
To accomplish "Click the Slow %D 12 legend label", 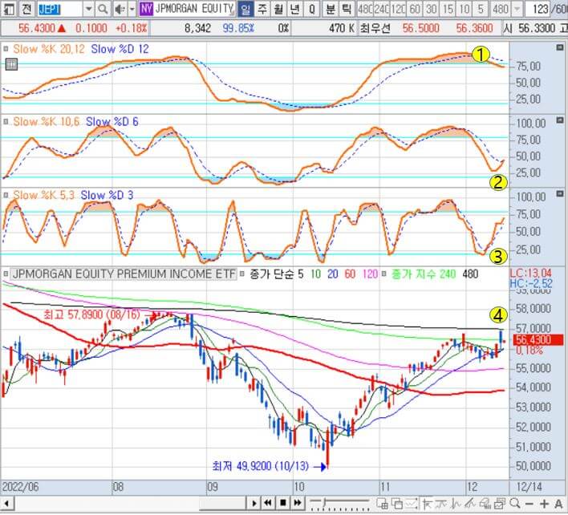I will (x=120, y=49).
